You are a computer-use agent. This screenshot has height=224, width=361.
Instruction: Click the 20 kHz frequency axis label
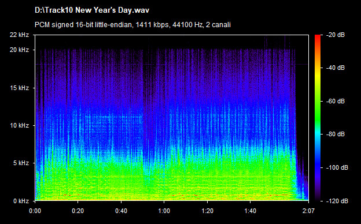click(x=19, y=50)
